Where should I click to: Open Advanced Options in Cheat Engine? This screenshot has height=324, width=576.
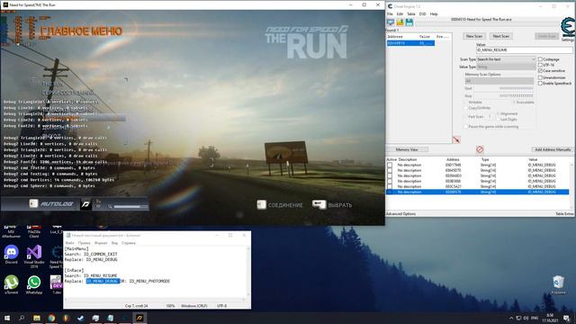pos(400,214)
